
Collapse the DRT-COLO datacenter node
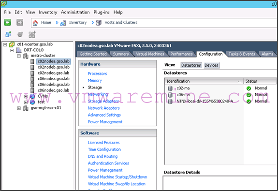(12, 50)
